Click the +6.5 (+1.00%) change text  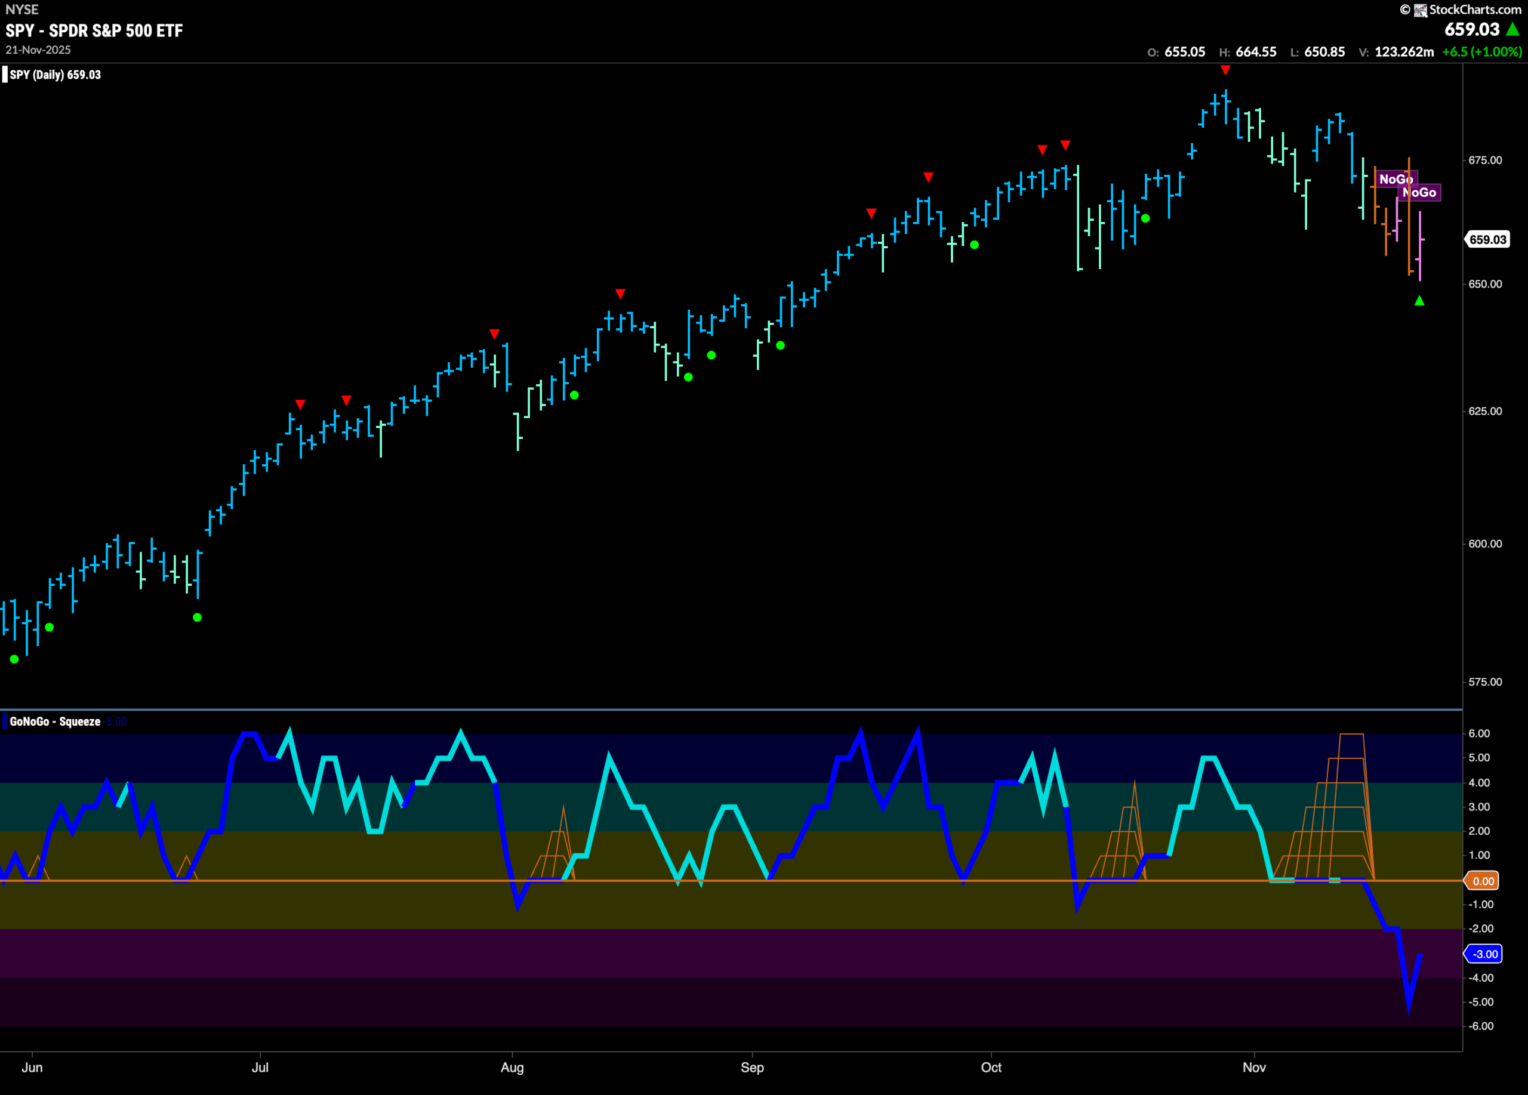point(1481,52)
